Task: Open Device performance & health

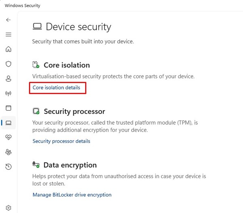Action: click(x=9, y=137)
